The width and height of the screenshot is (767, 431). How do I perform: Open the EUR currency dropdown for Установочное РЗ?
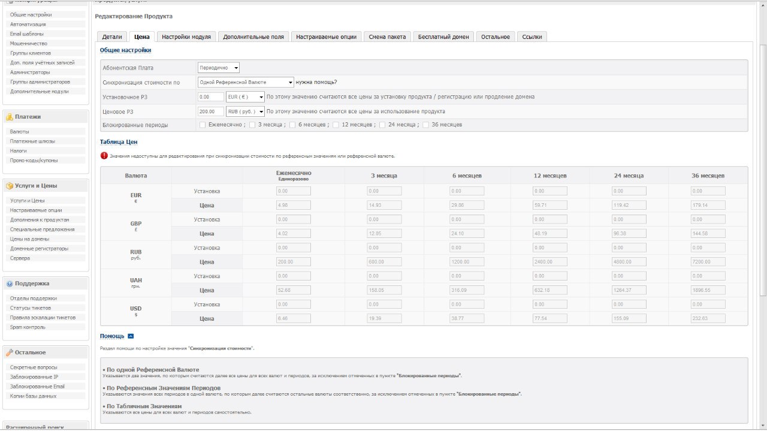(x=245, y=97)
